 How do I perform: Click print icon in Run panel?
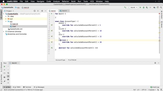pyautogui.click(x=8, y=80)
